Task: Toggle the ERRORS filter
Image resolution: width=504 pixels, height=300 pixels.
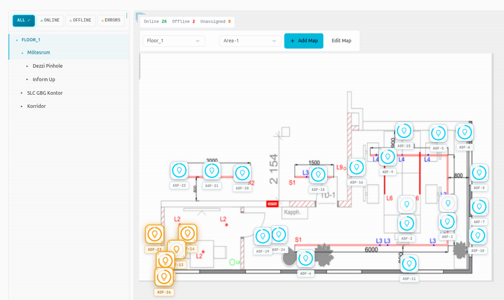Action: click(x=111, y=20)
